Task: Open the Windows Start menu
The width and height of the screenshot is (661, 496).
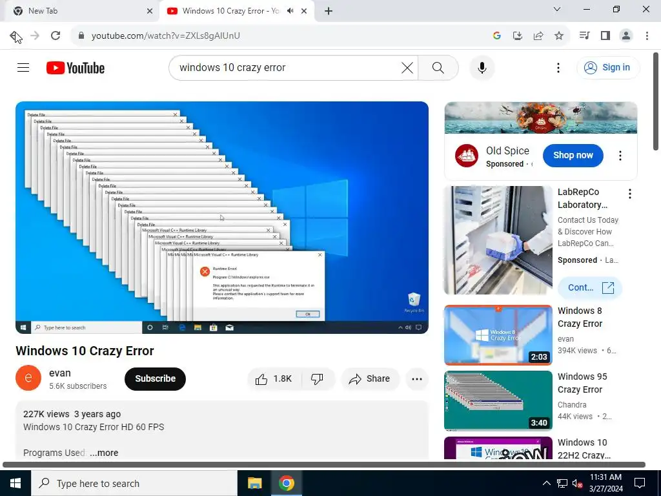Action: tap(15, 483)
